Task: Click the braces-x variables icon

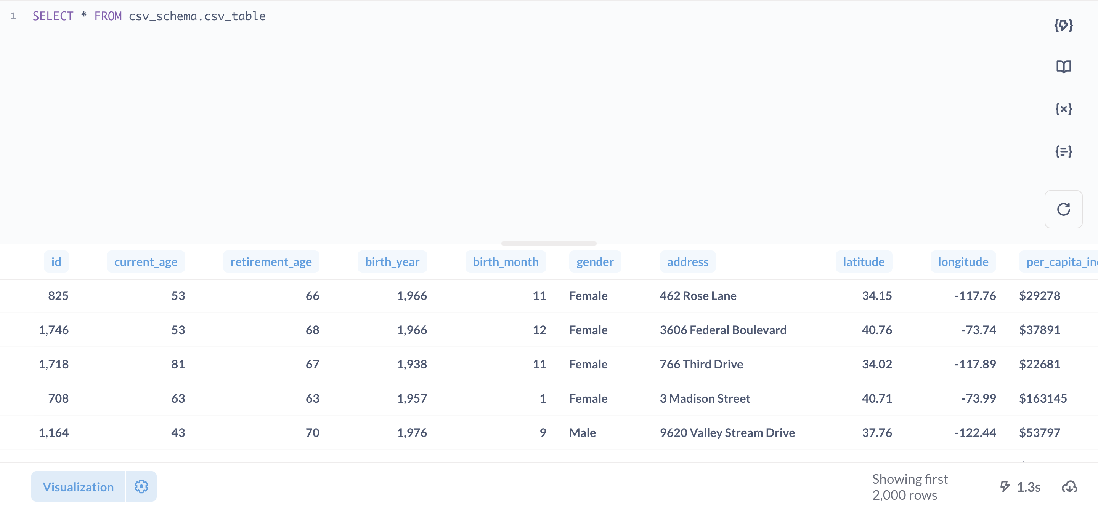Action: point(1063,108)
